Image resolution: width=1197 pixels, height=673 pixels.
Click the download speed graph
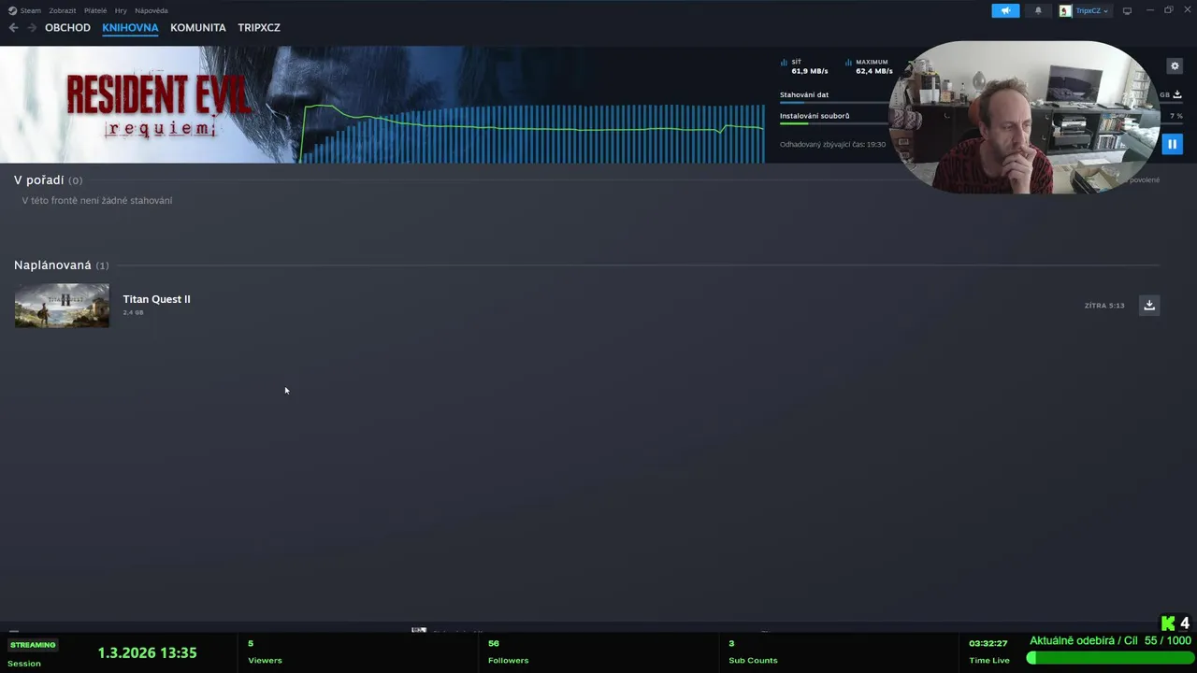(533, 133)
